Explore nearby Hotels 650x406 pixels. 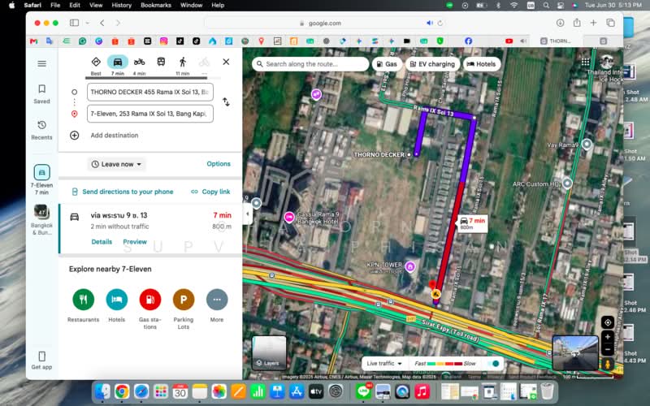[x=116, y=305]
